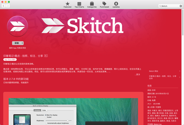Click in the Skitch search field

[170, 6]
